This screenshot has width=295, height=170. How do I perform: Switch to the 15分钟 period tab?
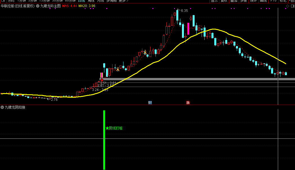click(x=44, y=1)
